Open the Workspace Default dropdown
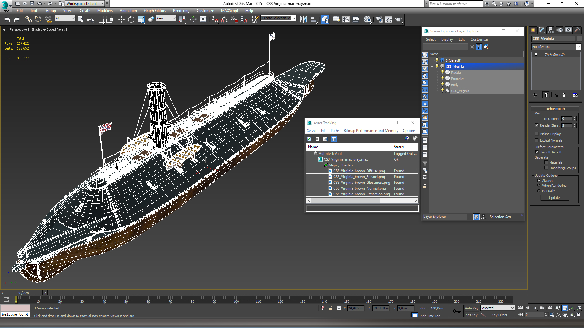Screen dimensions: 584x328 pos(85,4)
